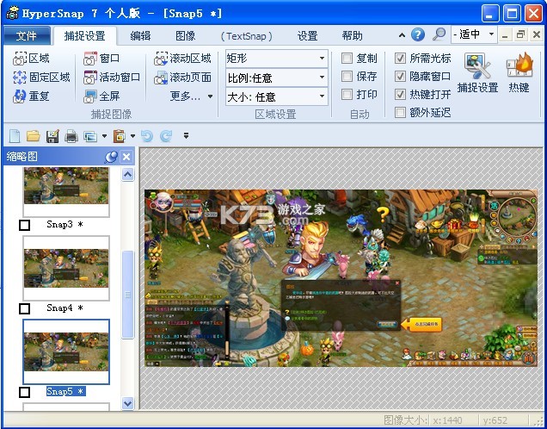Click the 活动窗口 active window capture

coord(112,78)
